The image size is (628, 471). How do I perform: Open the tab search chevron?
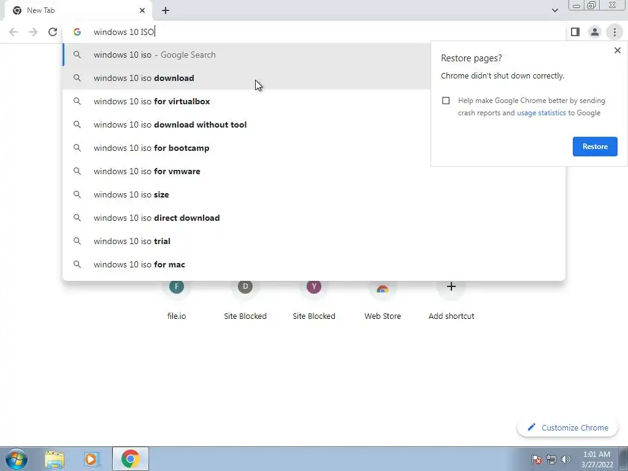click(554, 10)
